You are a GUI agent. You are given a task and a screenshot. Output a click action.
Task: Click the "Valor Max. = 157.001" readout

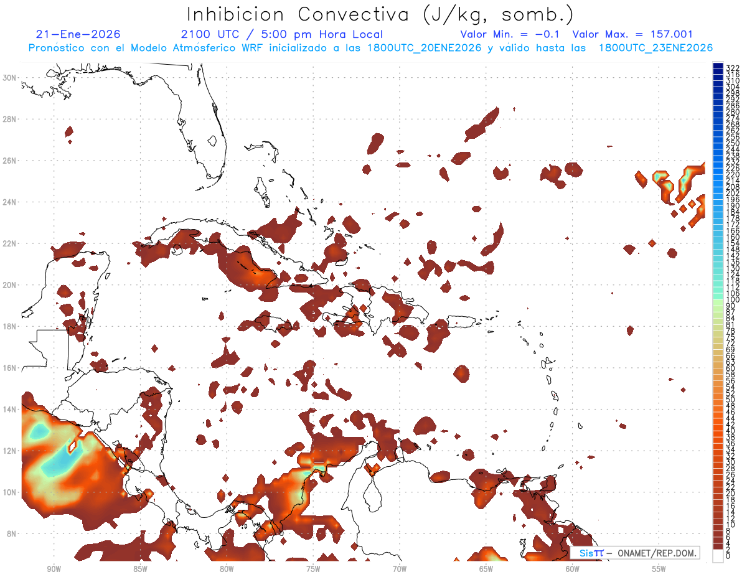pos(632,34)
